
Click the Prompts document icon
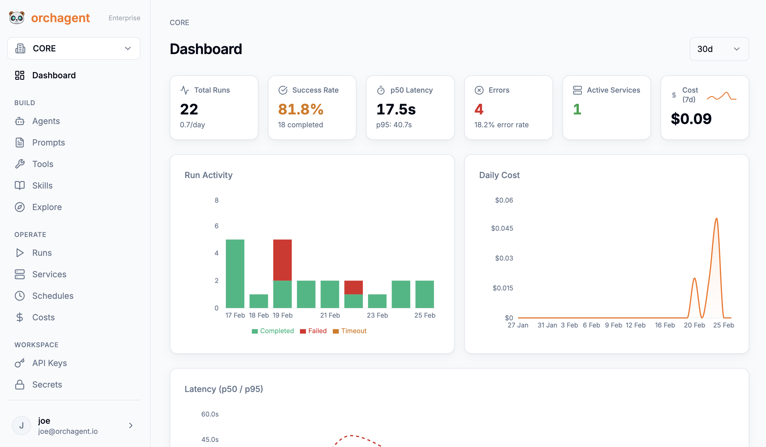pyautogui.click(x=20, y=143)
